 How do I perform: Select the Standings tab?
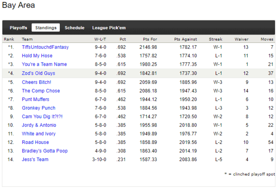point(46,28)
